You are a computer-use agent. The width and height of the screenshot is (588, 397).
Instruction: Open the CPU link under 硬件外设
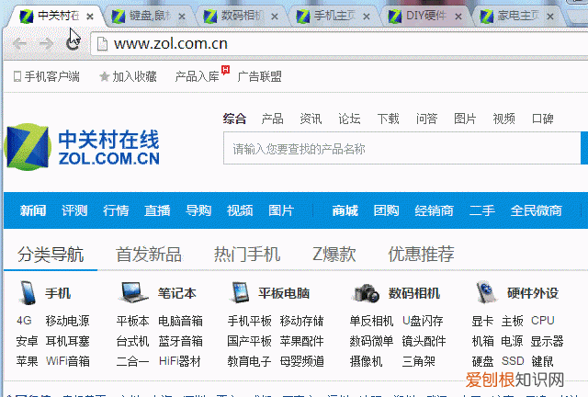tap(543, 321)
